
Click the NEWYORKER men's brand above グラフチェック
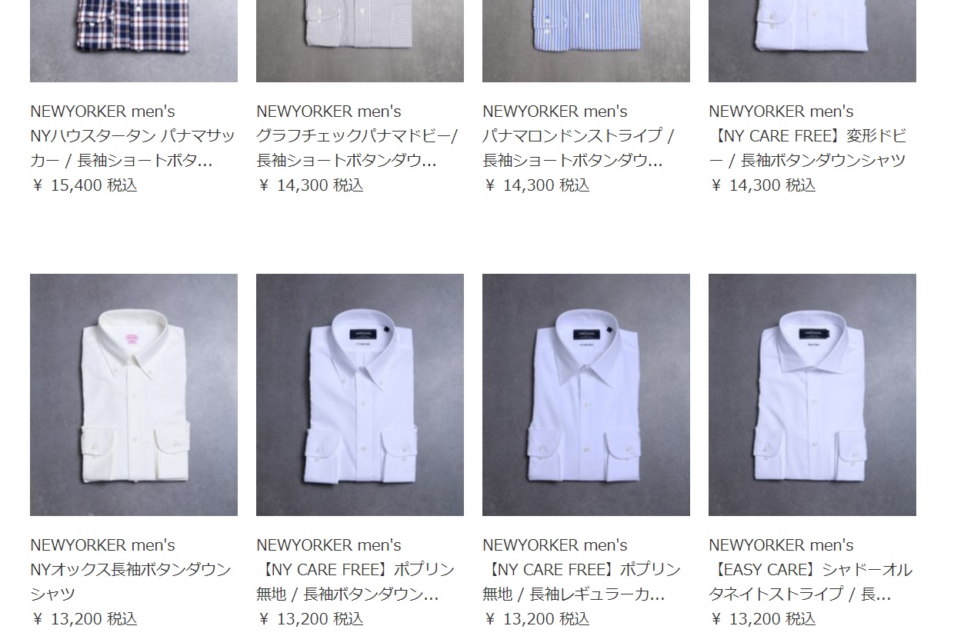(x=329, y=112)
